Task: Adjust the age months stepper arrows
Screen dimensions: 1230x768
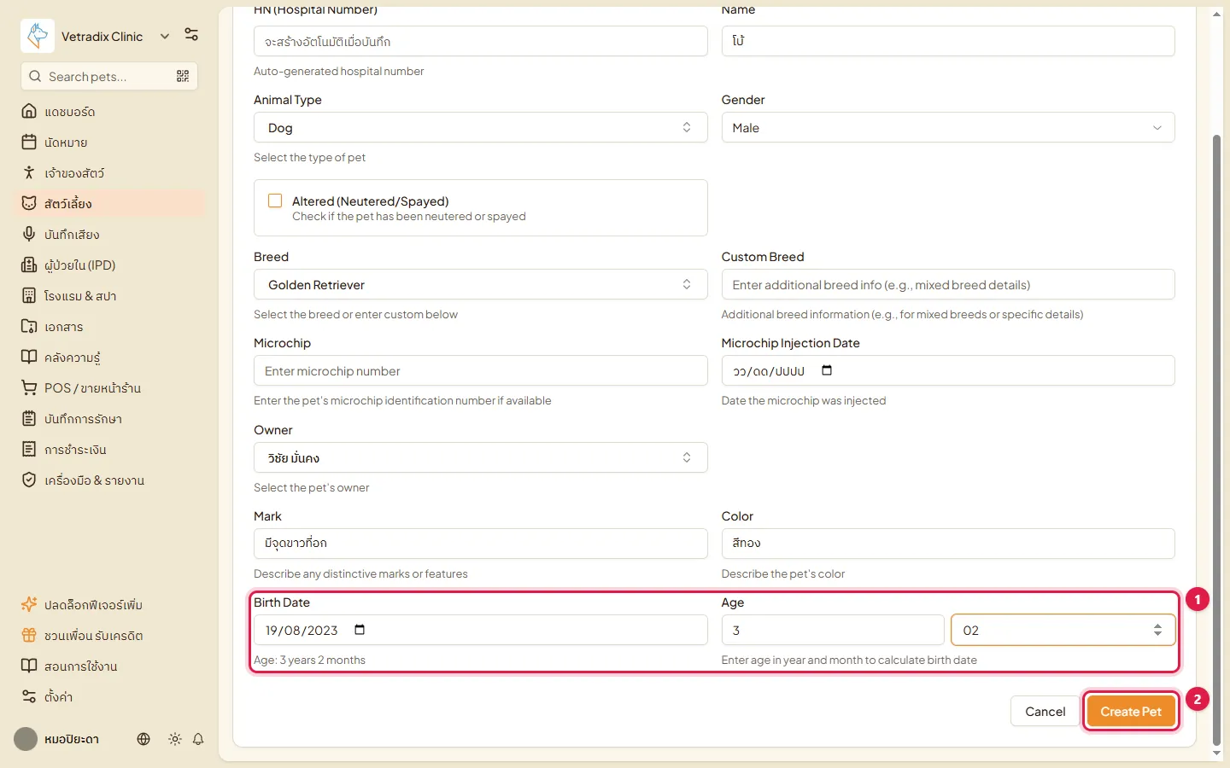Action: pyautogui.click(x=1157, y=630)
